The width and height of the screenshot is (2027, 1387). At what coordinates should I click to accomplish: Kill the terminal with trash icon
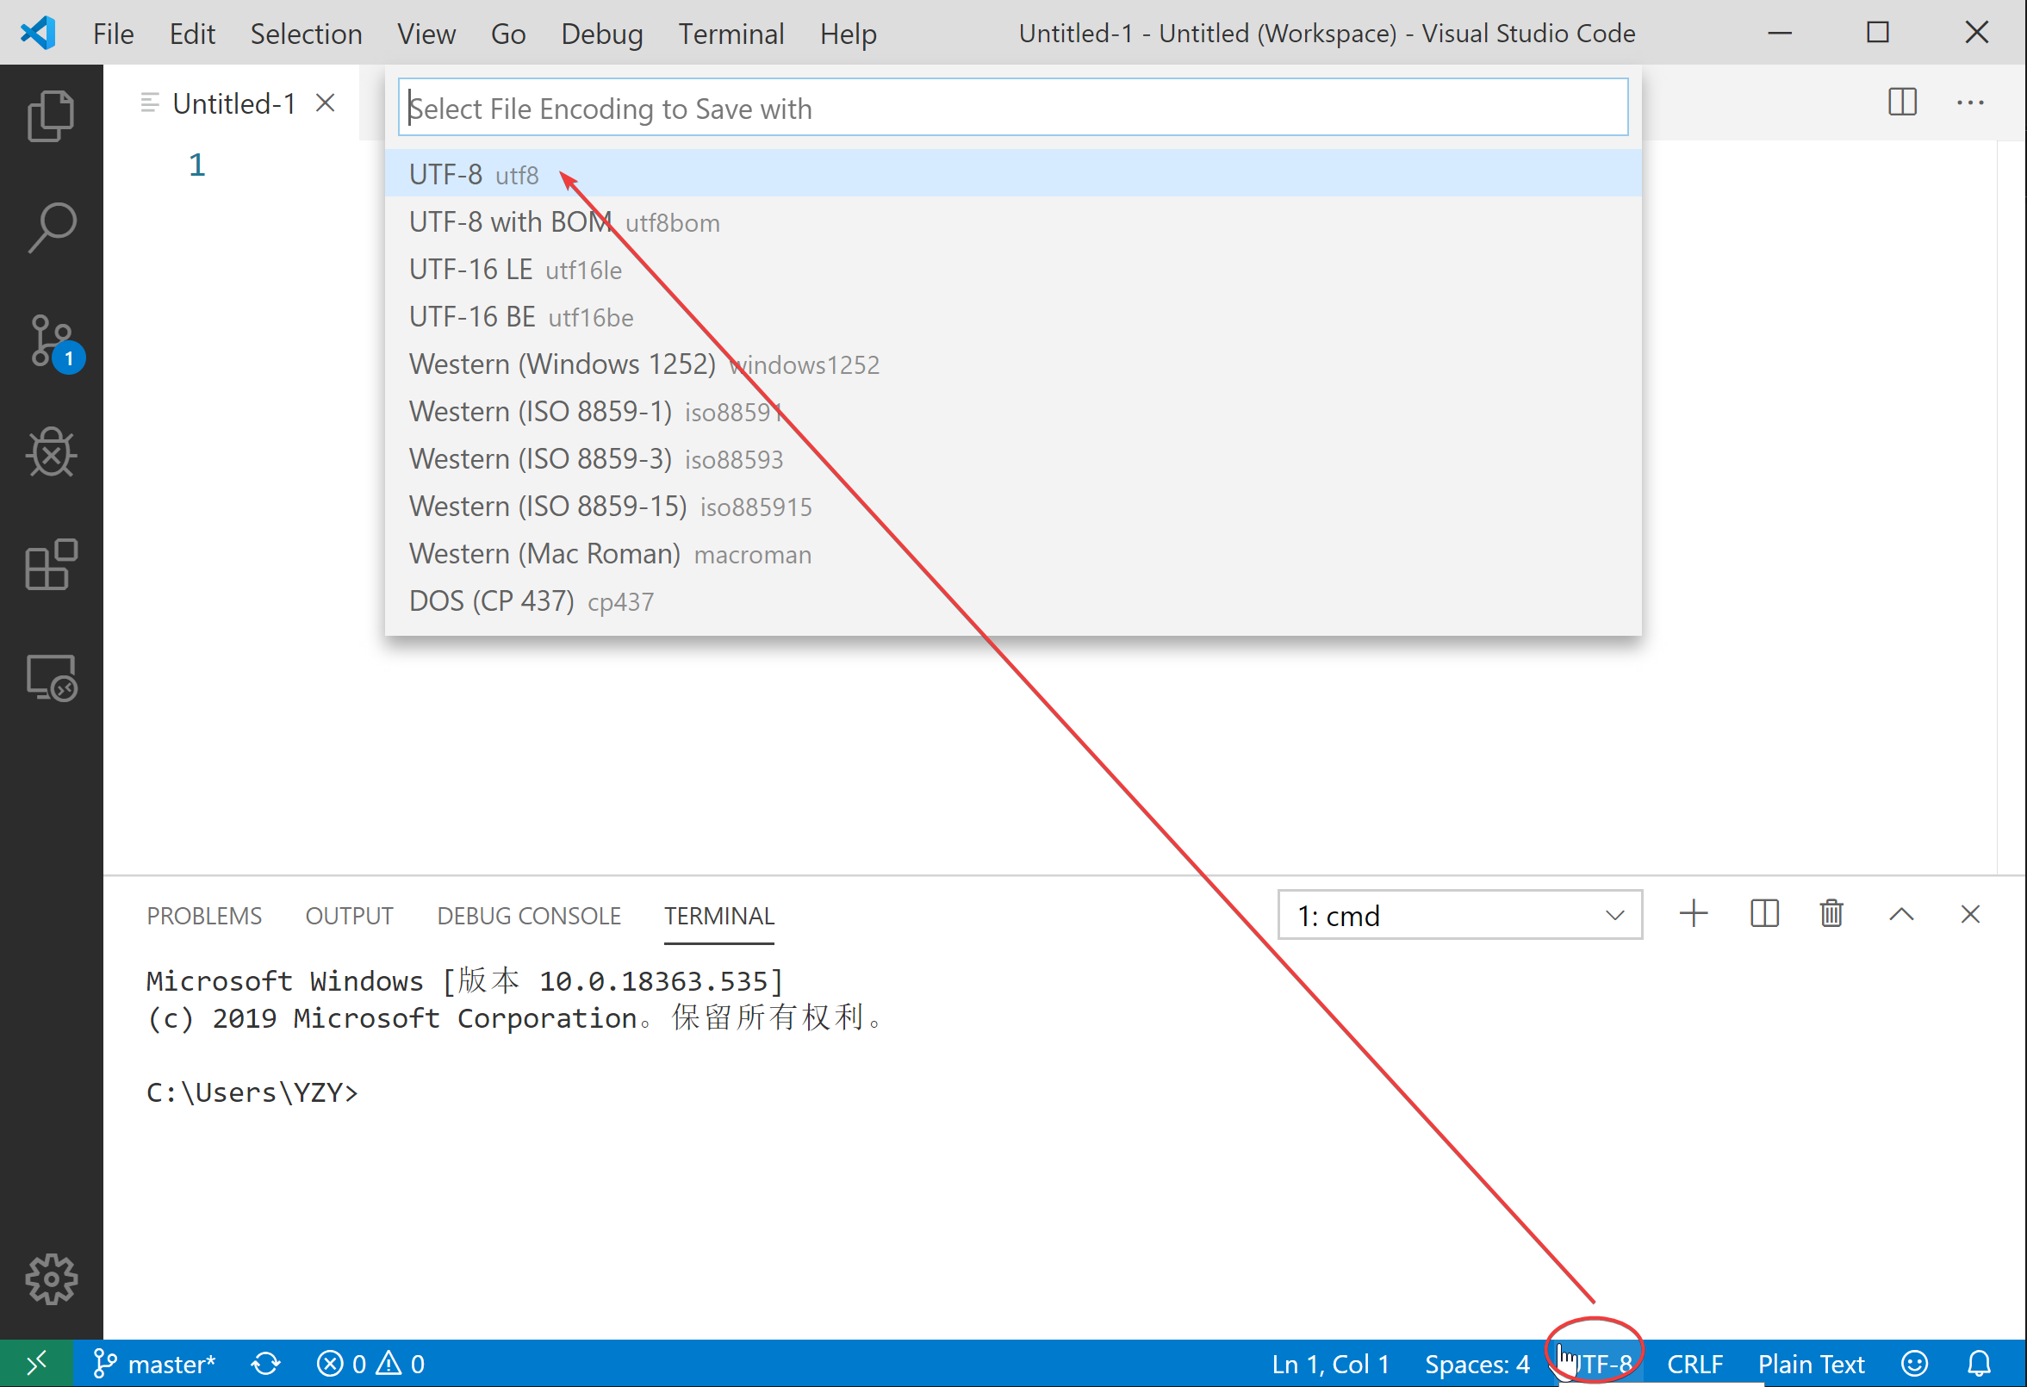[1831, 914]
